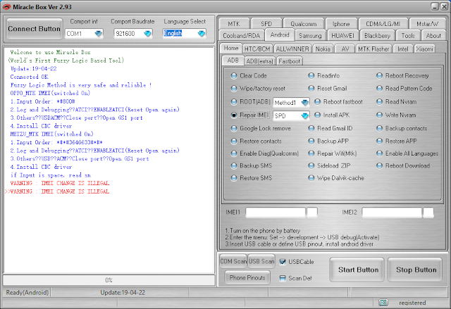
Task: Select the Backup SMS option
Action: coord(234,165)
